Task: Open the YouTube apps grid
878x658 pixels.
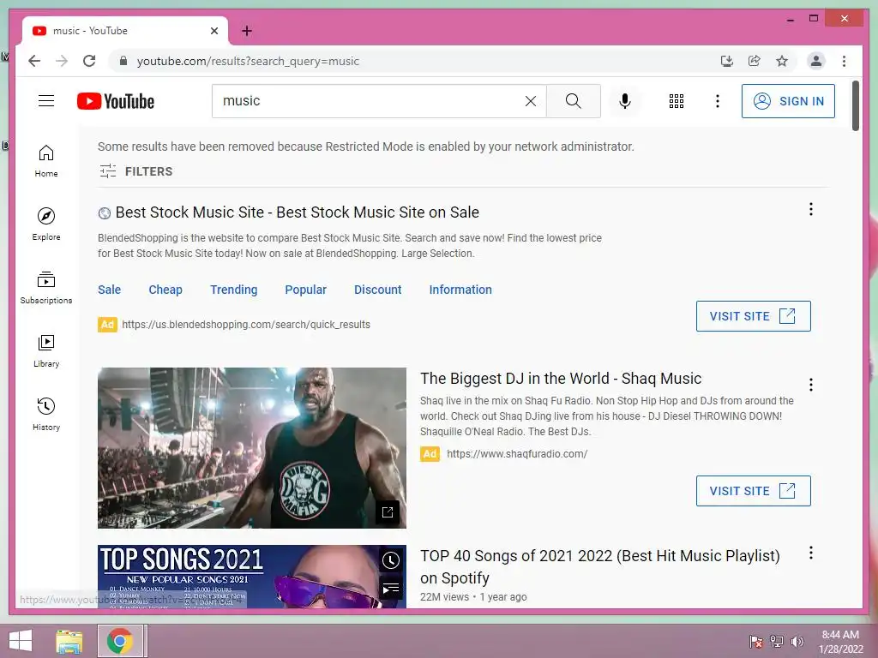Action: click(677, 101)
